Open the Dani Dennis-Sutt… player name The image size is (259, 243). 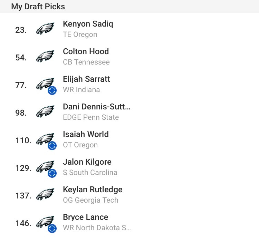click(x=97, y=107)
